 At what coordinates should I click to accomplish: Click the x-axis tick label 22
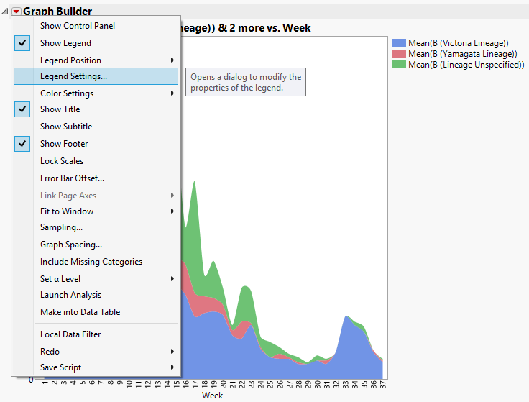pos(242,385)
